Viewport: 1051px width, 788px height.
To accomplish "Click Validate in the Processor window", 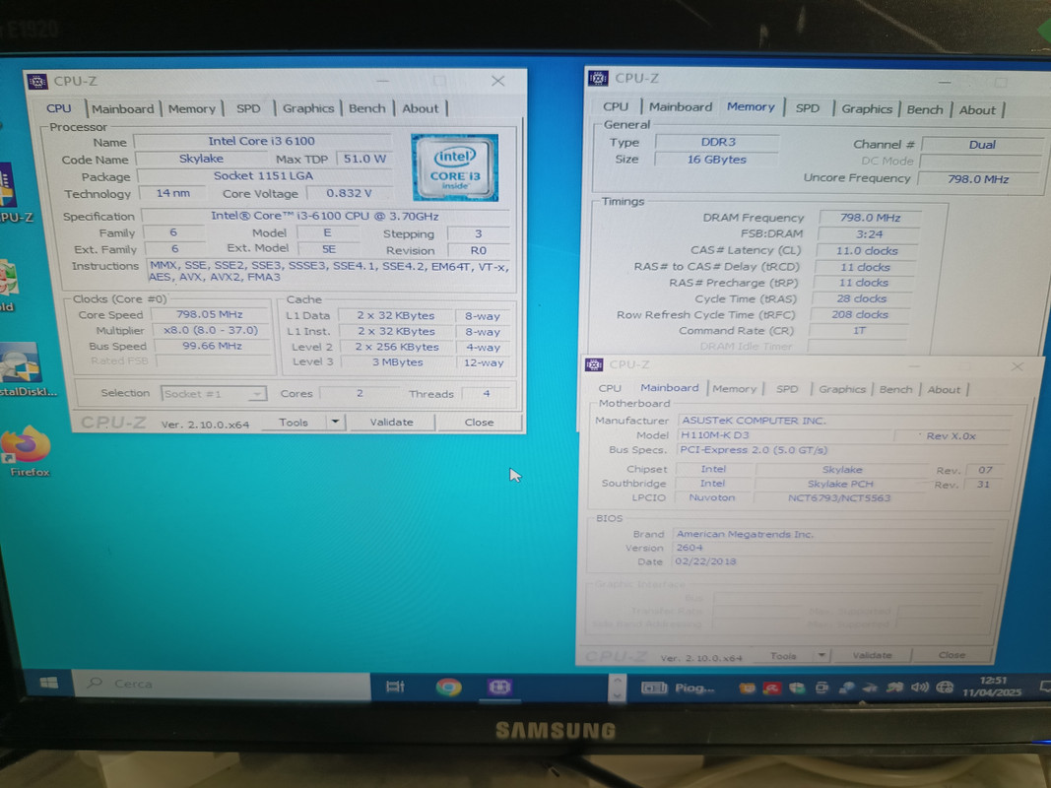I will coord(391,422).
